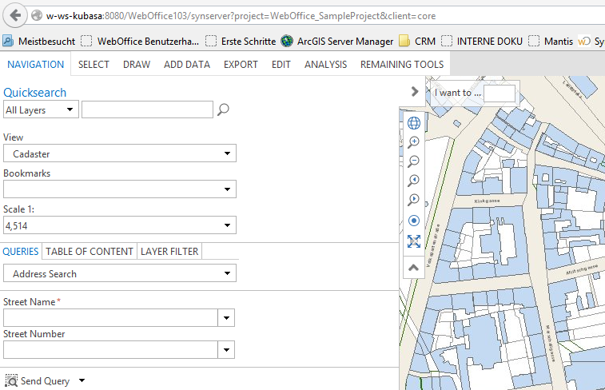Click into the Street Name input field

point(110,318)
